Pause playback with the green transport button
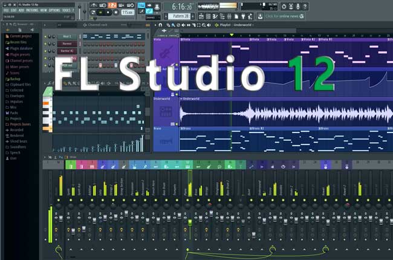This screenshot has height=260, width=393. click(x=100, y=12)
